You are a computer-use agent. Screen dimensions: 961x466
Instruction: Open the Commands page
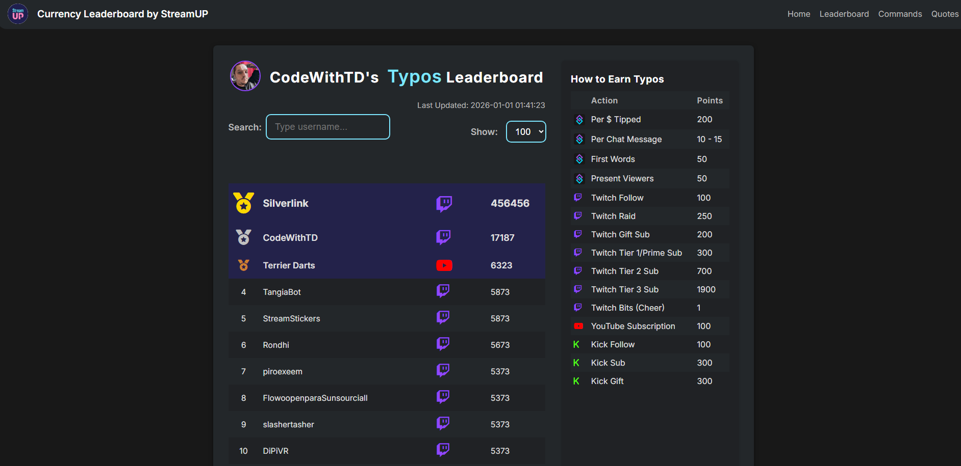click(900, 14)
